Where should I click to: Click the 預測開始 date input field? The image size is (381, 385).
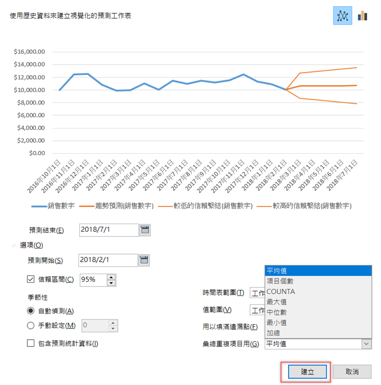pos(109,260)
